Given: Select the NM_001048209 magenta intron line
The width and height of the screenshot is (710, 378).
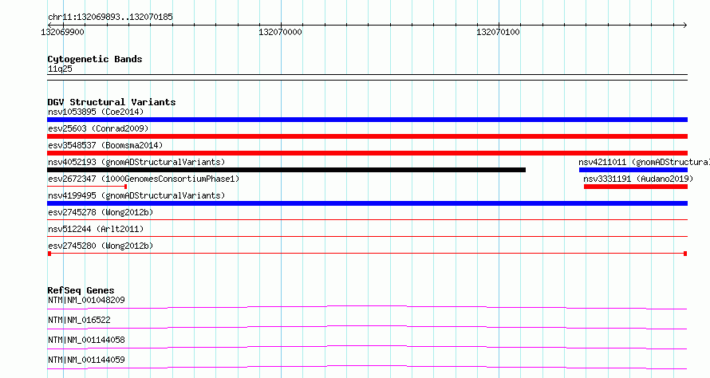Looking at the screenshot, I should tap(367, 307).
